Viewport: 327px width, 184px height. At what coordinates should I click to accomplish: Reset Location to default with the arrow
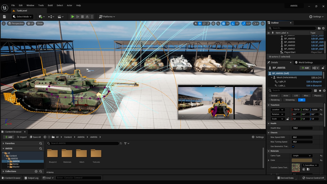coord(321,110)
